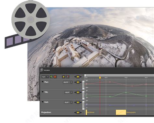The image size is (154, 123).
Task: Click the FoV value field
Action: [x=67, y=102]
